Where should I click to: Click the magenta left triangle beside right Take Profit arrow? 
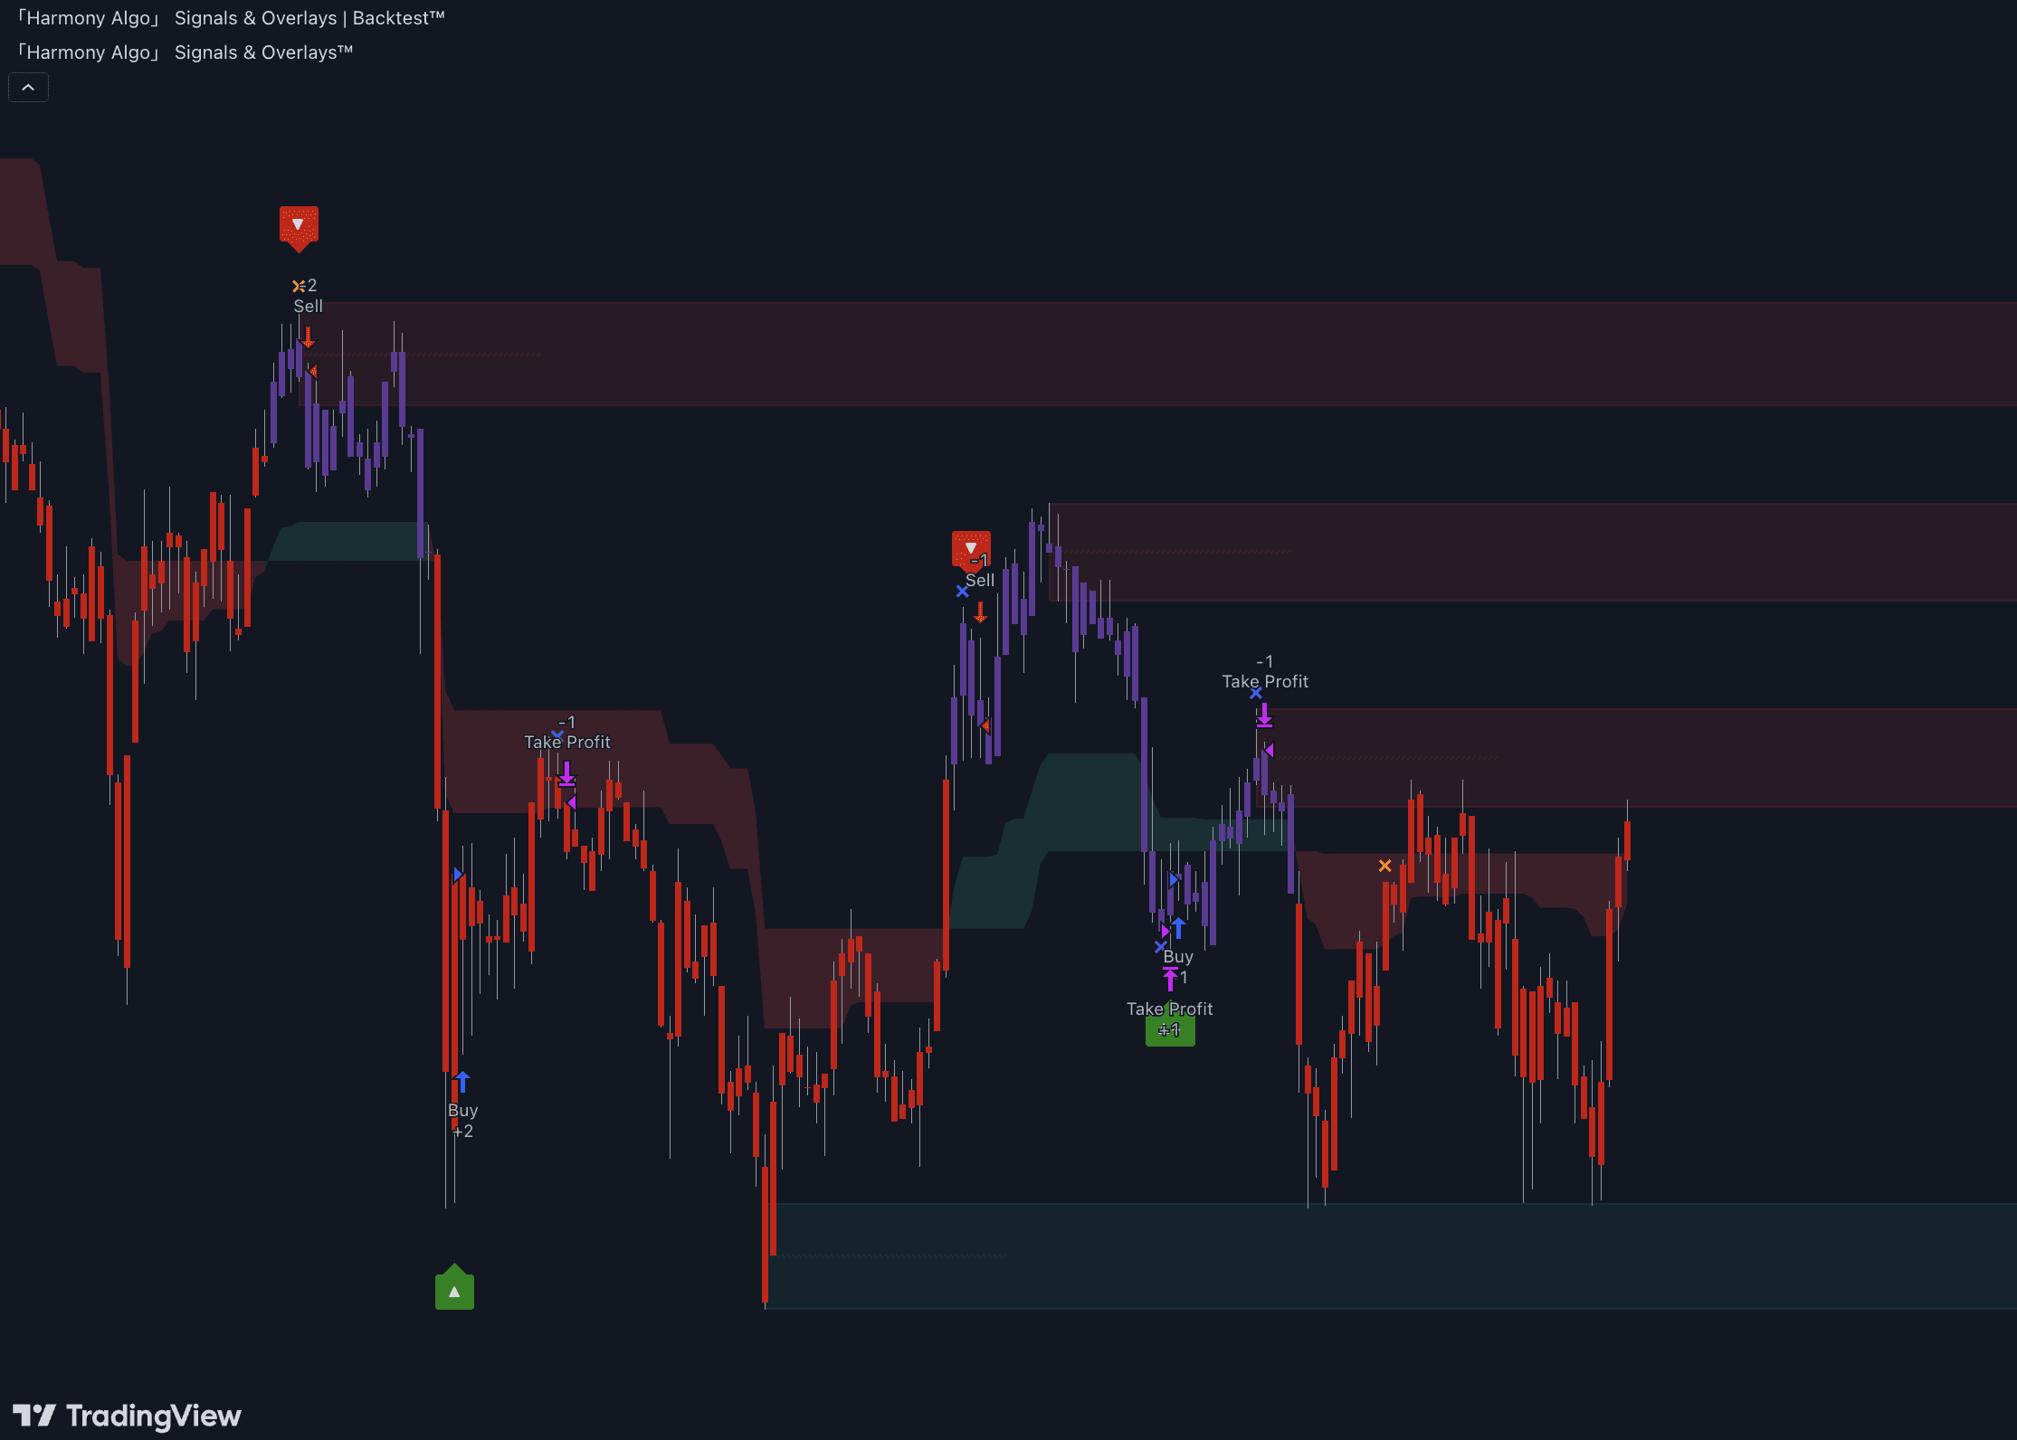[1270, 750]
